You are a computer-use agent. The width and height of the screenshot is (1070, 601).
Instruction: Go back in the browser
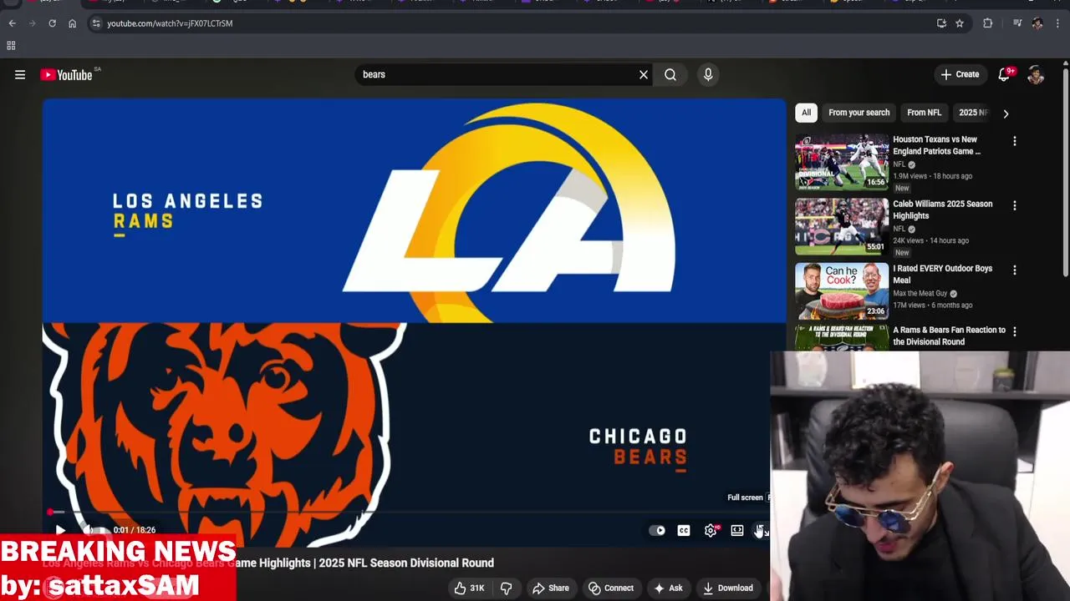[12, 23]
